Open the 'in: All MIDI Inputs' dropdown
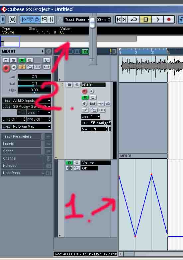Image resolution: width=183 pixels, height=260 pixels. tap(26, 100)
